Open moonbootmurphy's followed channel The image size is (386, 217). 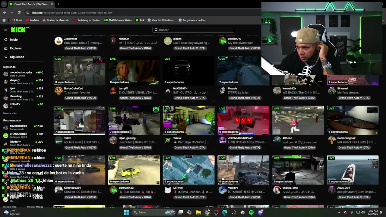(x=23, y=74)
